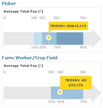This screenshot has width=103, height=108.
Task: Click the 50% percentile label under Farm Worker
Action: pos(61,102)
